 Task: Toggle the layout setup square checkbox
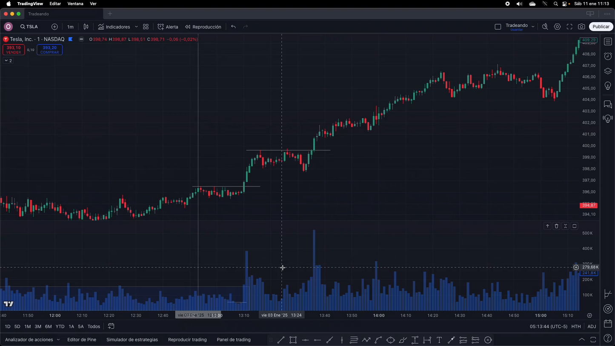498,27
